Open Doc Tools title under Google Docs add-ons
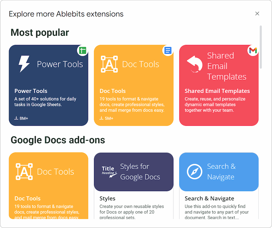The height and width of the screenshot is (228, 272). [27, 198]
